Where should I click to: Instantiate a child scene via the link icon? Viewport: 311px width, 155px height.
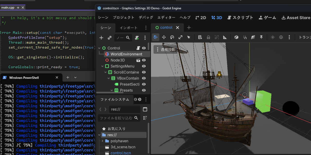pos(110,38)
